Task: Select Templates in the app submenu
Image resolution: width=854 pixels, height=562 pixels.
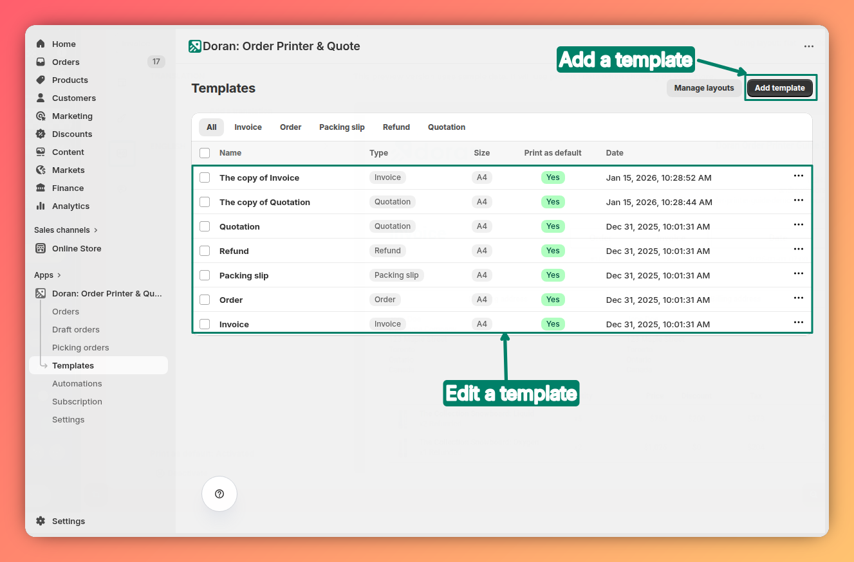Action: tap(98, 365)
